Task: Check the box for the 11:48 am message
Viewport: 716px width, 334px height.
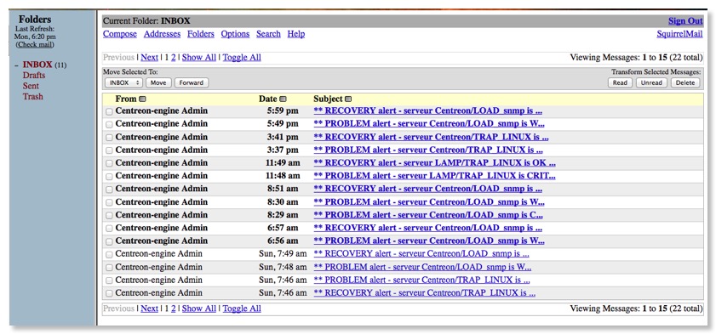Action: coord(109,176)
